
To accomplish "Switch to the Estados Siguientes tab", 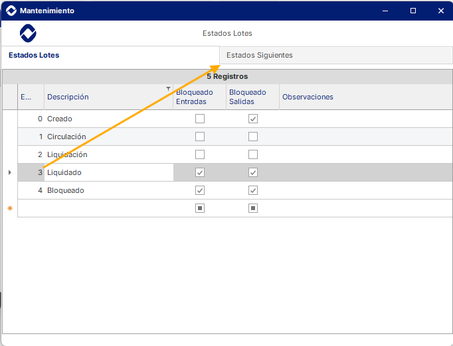I will click(x=335, y=55).
